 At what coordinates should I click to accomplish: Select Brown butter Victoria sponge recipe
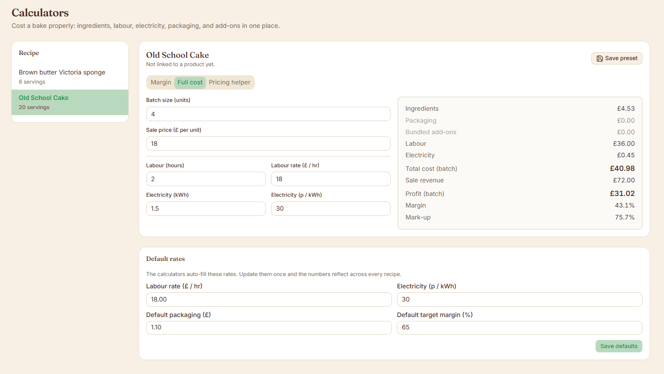pos(70,77)
